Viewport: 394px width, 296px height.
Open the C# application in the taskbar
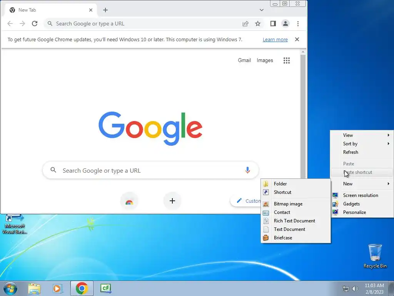[106, 288]
